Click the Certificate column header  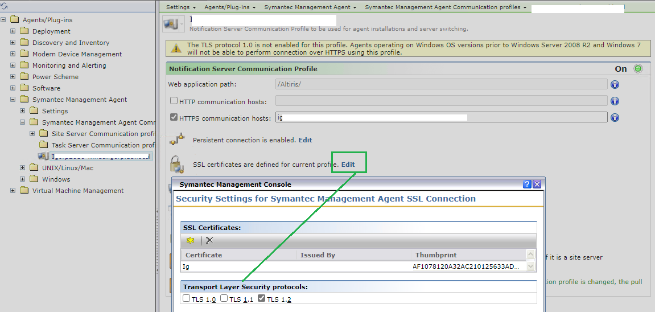pos(238,254)
